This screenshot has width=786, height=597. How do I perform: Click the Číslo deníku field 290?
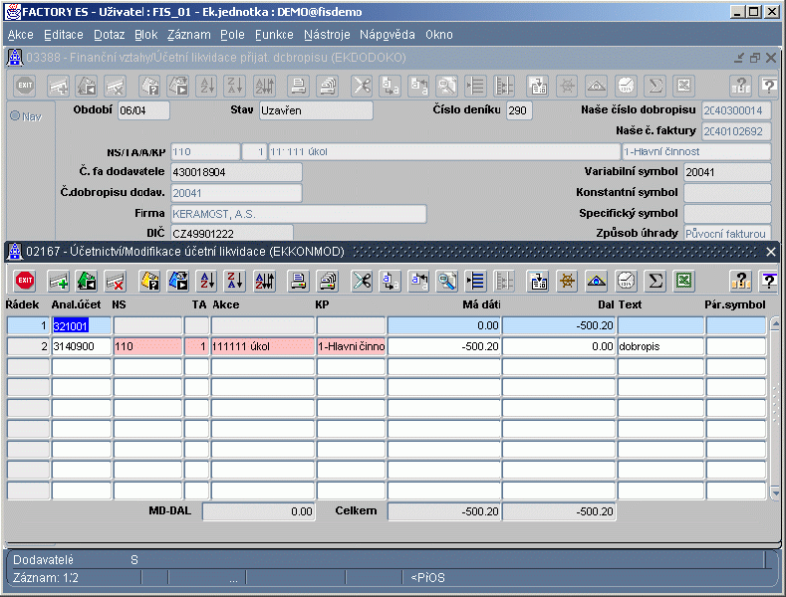click(519, 110)
